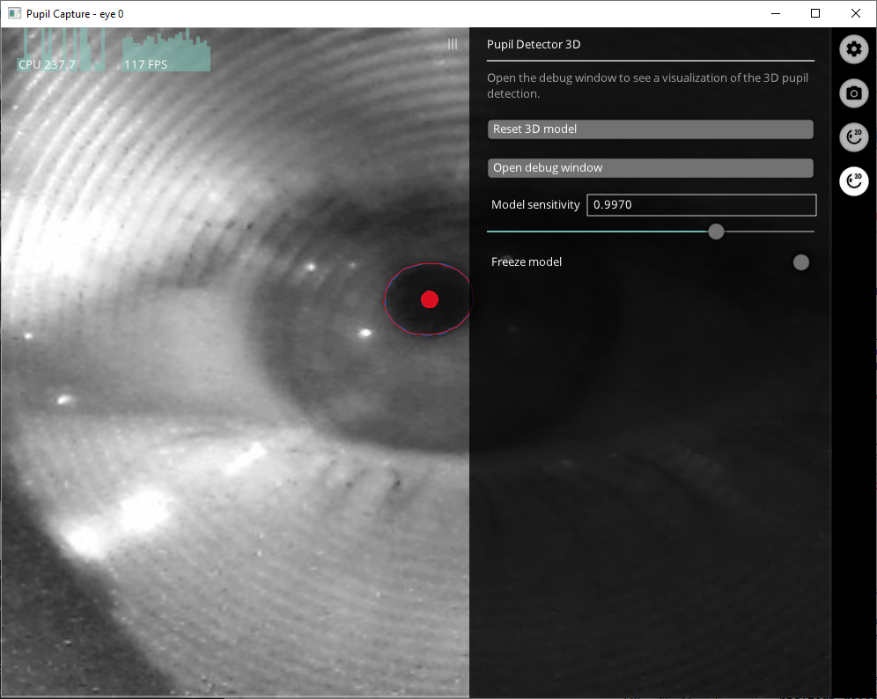Click the Reset 3D model button
The width and height of the screenshot is (877, 699).
coord(651,129)
